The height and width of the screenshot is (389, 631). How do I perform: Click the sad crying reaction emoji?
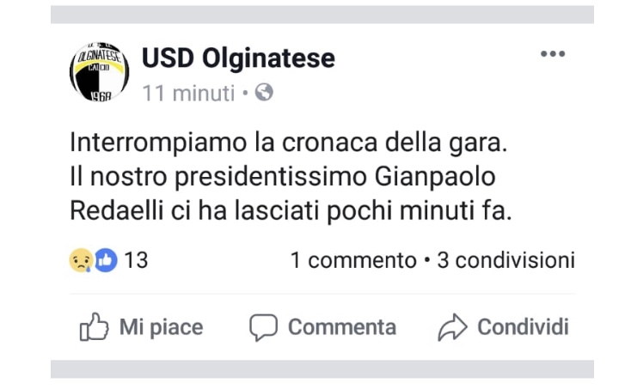80,260
